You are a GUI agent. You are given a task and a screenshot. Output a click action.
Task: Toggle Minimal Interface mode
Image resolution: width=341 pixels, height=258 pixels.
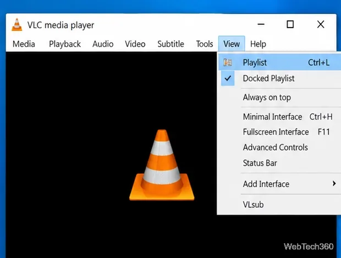pyautogui.click(x=279, y=117)
